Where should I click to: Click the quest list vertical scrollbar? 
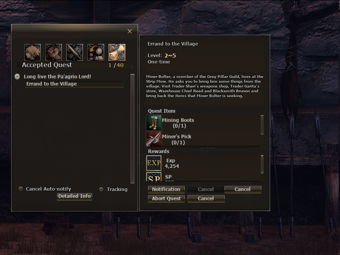pyautogui.click(x=132, y=129)
